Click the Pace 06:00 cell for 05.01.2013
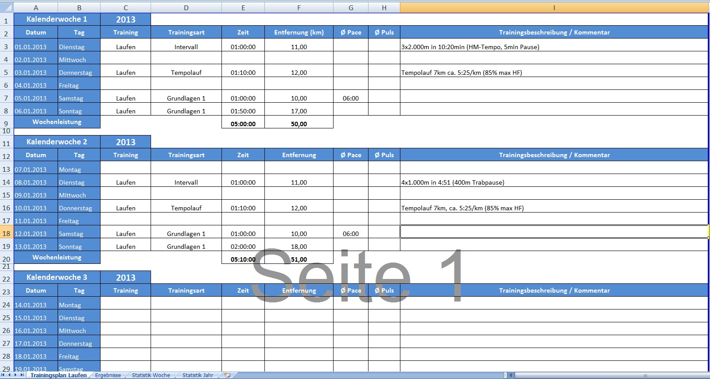Screen dimensions: 710x379 (x=350, y=98)
